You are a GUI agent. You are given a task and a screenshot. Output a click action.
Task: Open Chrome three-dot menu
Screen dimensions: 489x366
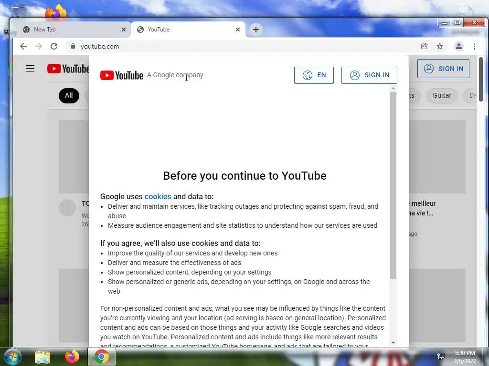474,46
